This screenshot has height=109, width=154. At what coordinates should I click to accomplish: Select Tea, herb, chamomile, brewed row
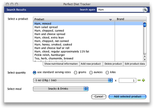[x=88, y=58]
